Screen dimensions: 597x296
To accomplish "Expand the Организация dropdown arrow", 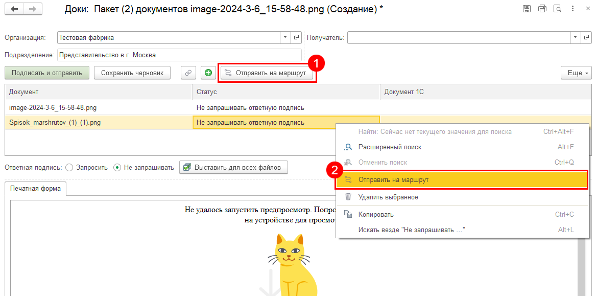I will pyautogui.click(x=285, y=38).
